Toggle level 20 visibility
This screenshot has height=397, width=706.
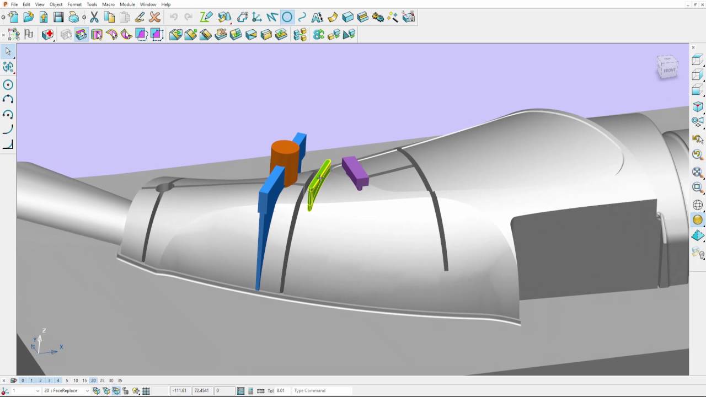click(93, 380)
